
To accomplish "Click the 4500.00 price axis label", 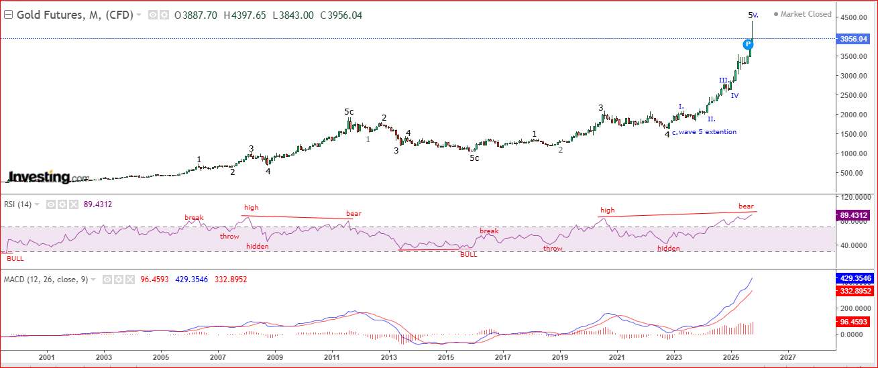I will coord(854,17).
